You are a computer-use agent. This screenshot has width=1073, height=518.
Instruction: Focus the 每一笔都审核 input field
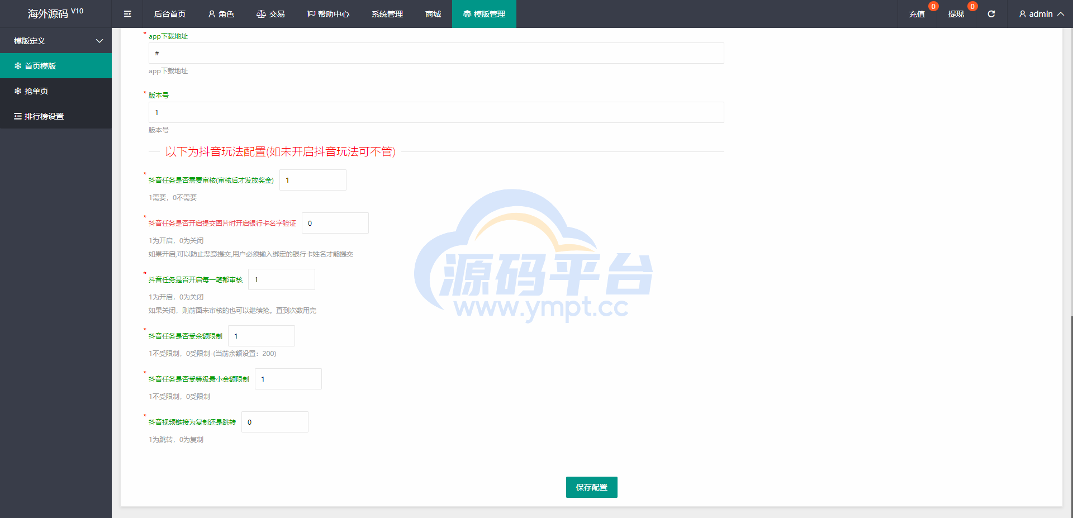pyautogui.click(x=282, y=279)
